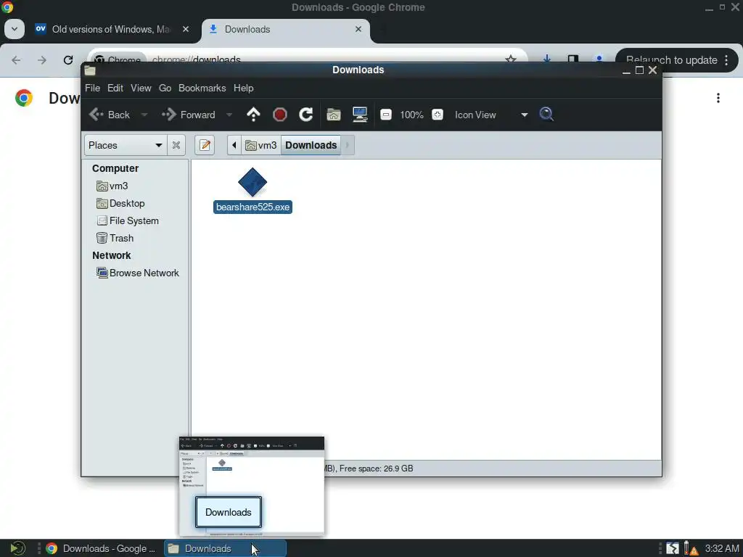Click the Forward button in file manager
This screenshot has height=557, width=743.
(189, 115)
